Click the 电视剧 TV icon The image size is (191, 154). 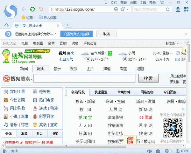35,91
